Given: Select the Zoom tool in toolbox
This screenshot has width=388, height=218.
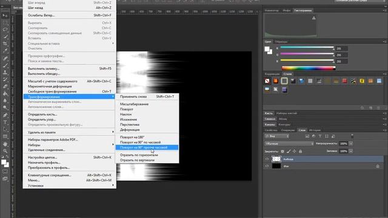Looking at the screenshot, I should tap(5, 151).
